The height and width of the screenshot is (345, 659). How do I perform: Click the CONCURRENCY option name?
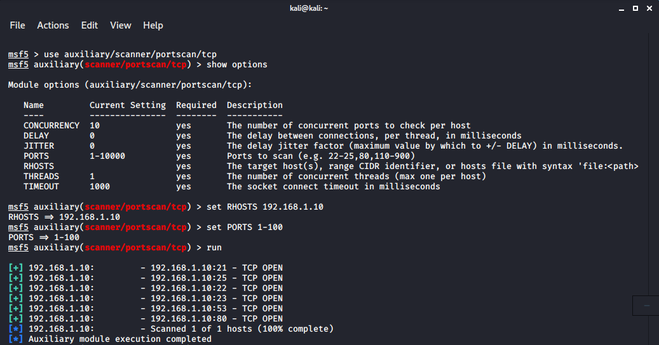pyautogui.click(x=51, y=125)
